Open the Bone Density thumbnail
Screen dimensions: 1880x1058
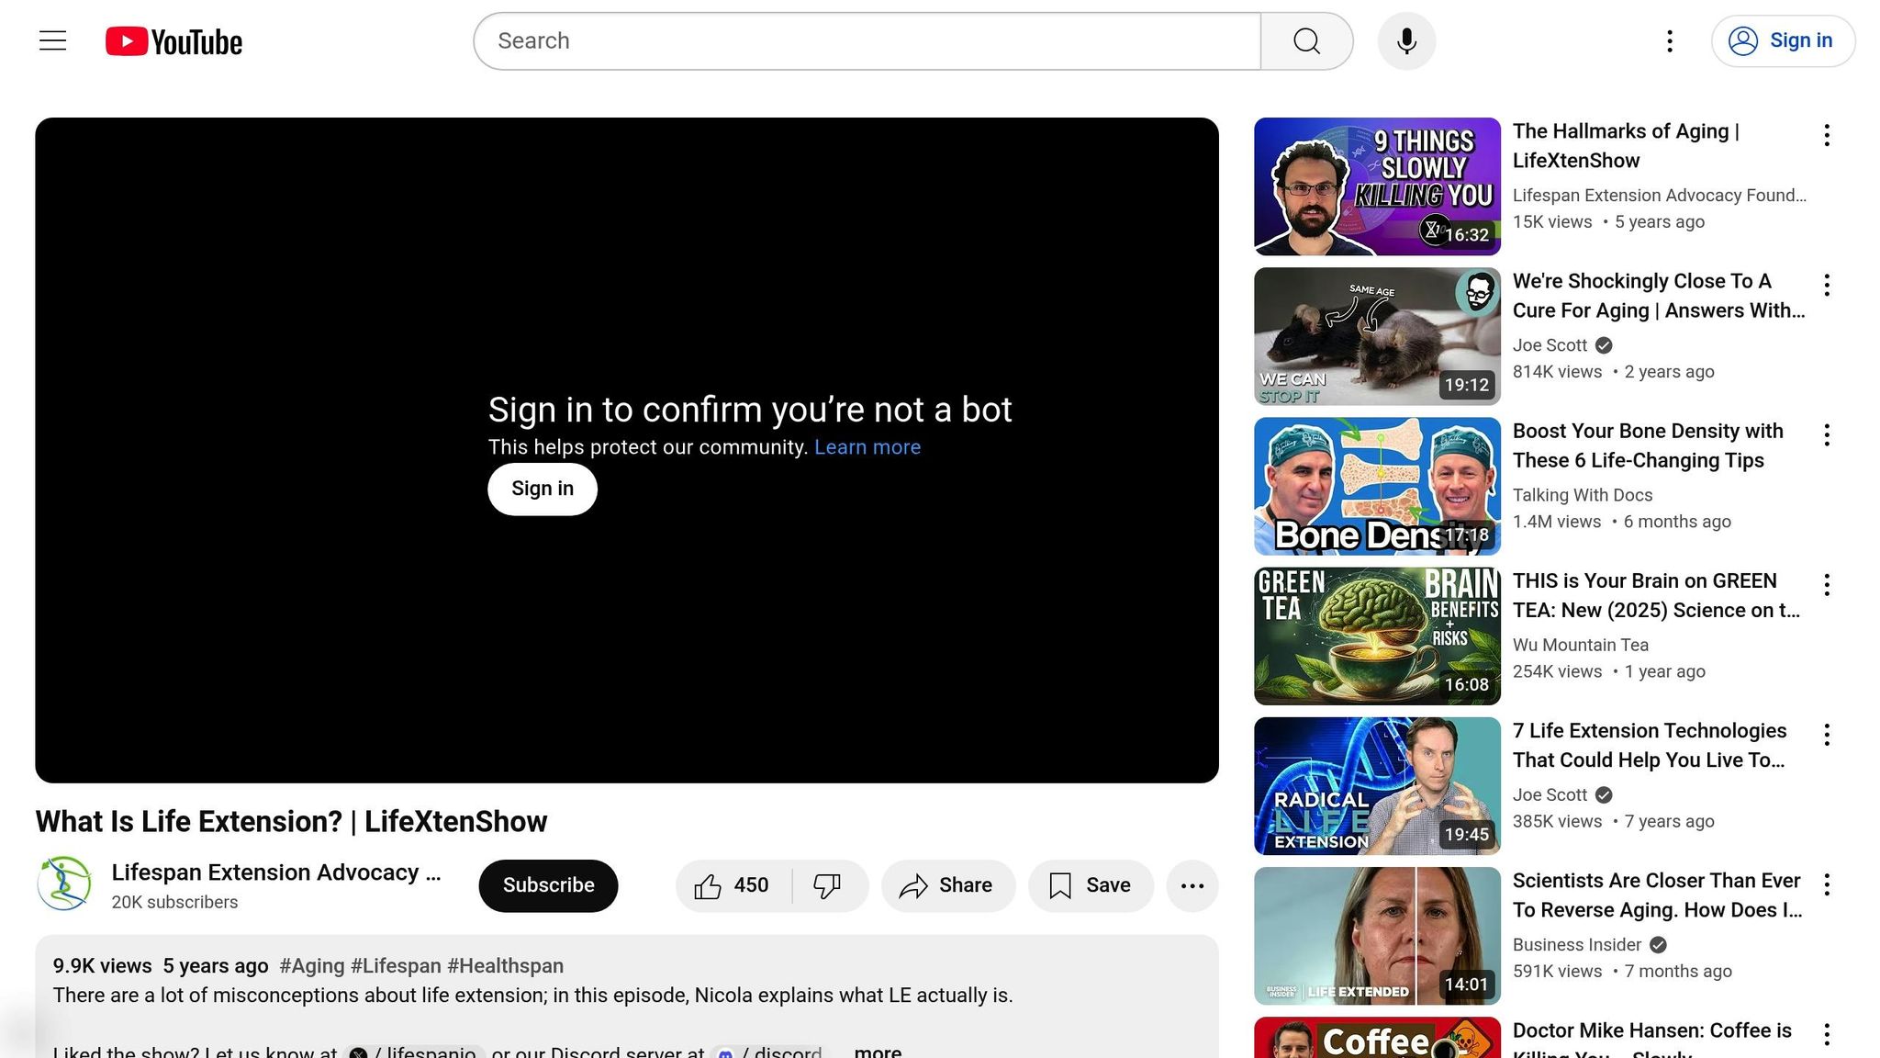pos(1377,486)
